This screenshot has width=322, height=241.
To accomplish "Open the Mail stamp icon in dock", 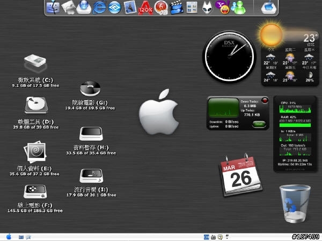I will [x=130, y=7].
